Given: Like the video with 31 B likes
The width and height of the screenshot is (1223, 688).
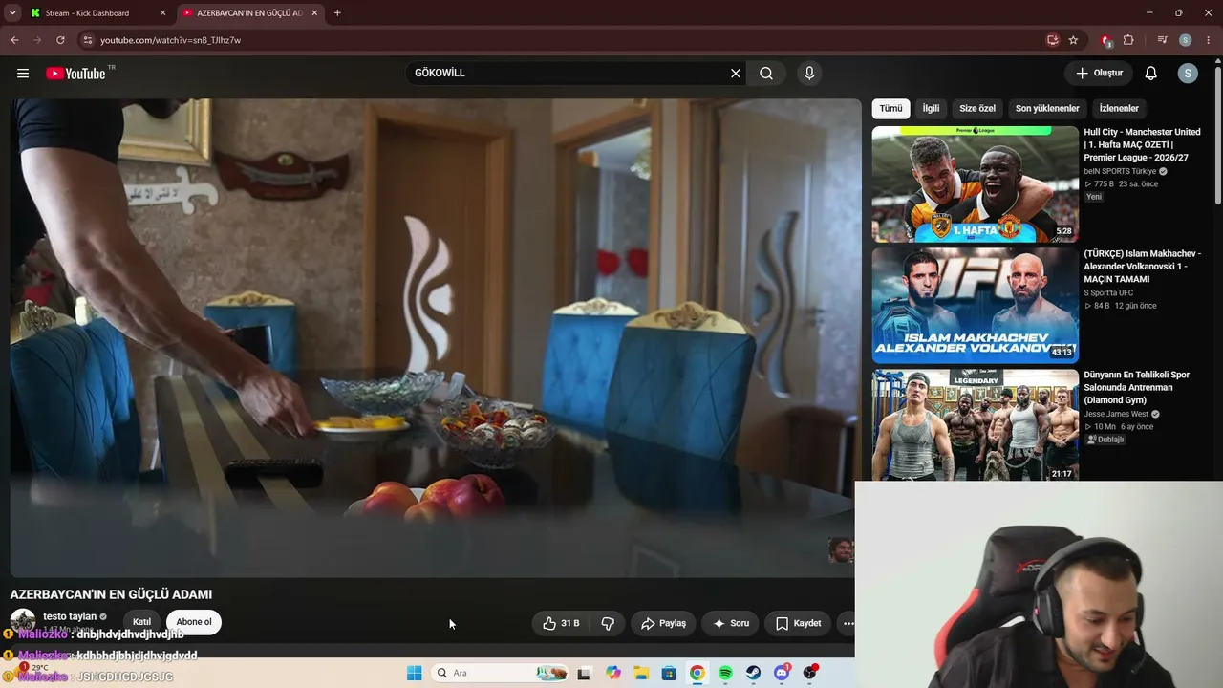Looking at the screenshot, I should click(561, 623).
